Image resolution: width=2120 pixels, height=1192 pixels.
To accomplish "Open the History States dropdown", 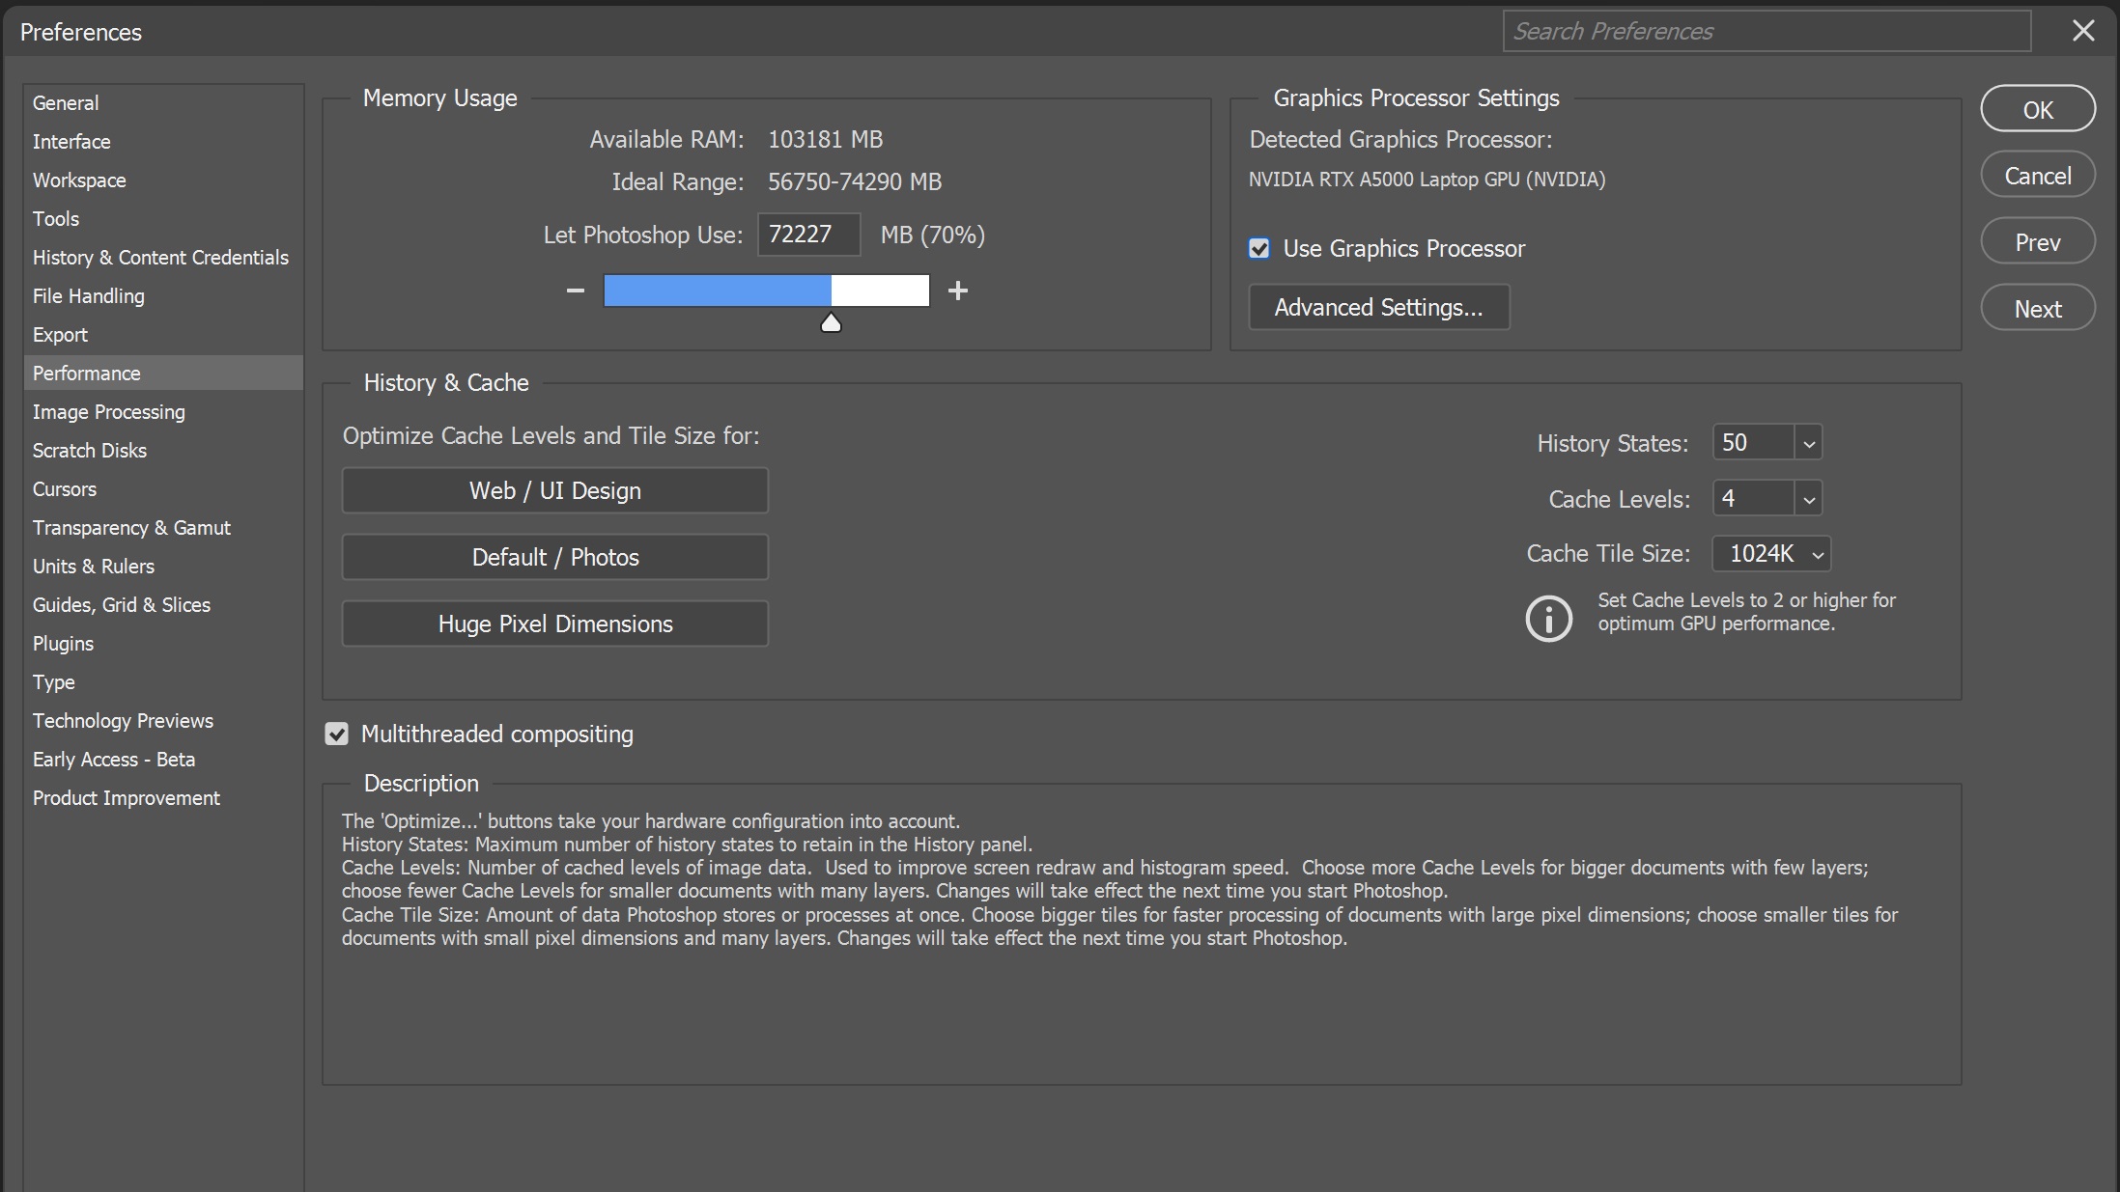I will (x=1807, y=442).
